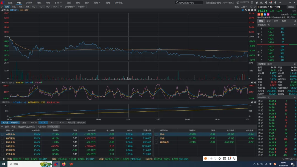Screen dimensions: 297x167
Task: Tick the checkbox for 迈克生物
Action: (2, 154)
